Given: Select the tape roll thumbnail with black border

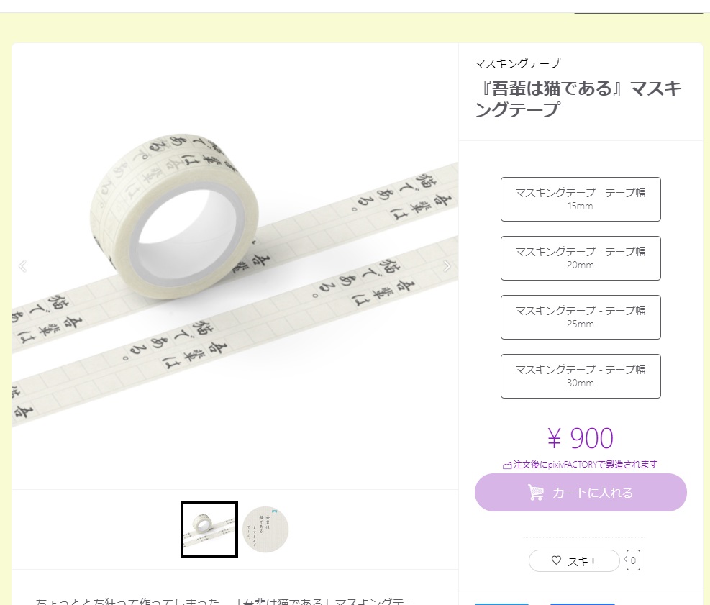Looking at the screenshot, I should pos(209,529).
